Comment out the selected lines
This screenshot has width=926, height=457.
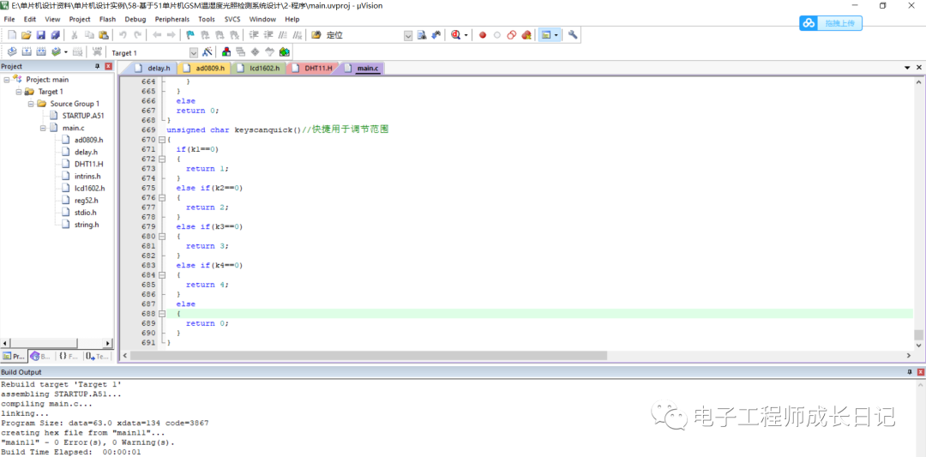coord(283,35)
